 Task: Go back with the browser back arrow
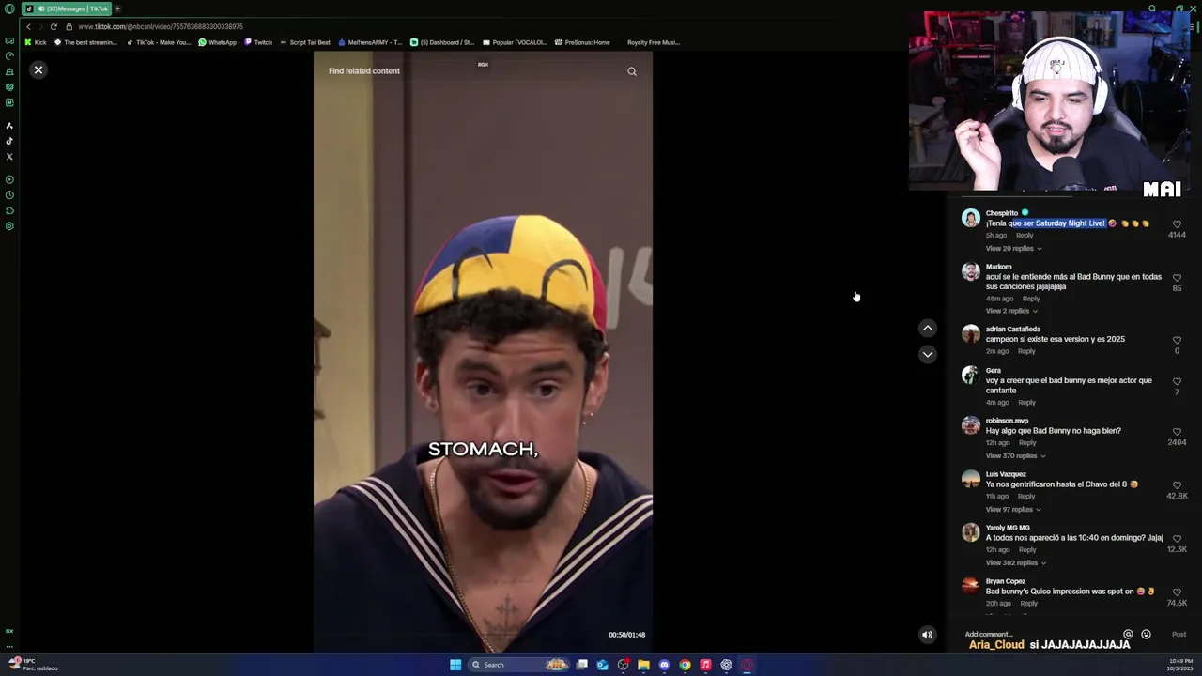[x=28, y=26]
